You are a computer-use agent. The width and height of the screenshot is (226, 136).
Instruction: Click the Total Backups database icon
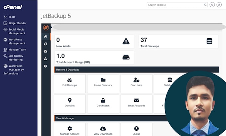209,41
